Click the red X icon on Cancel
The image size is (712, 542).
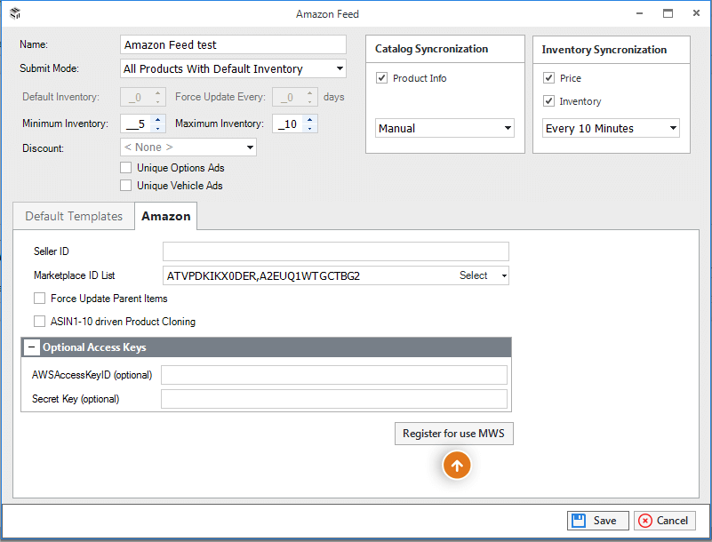[644, 521]
